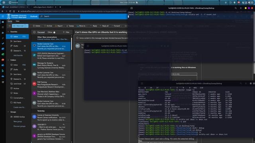This screenshot has height=143, width=255.
Task: Click volume icon in top panel tray
Action: coord(249,3)
